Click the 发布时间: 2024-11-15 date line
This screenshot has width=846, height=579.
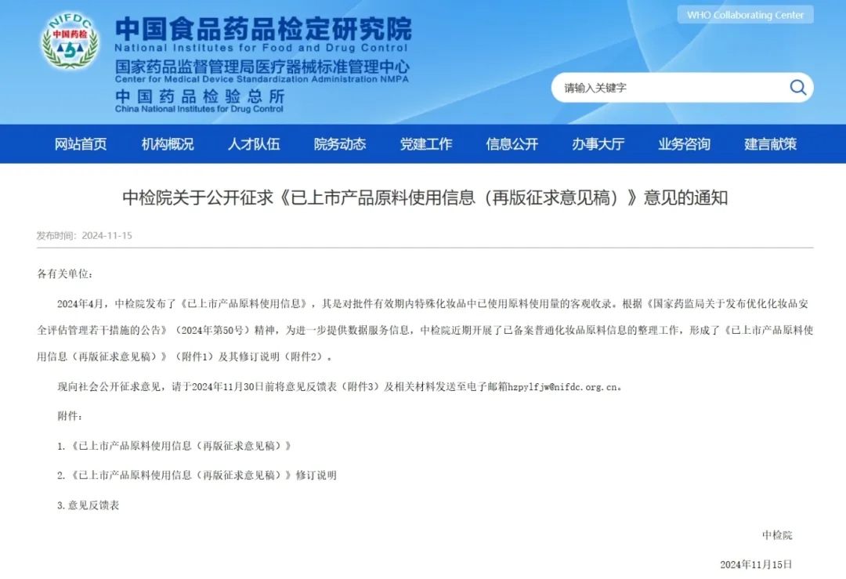pyautogui.click(x=84, y=236)
